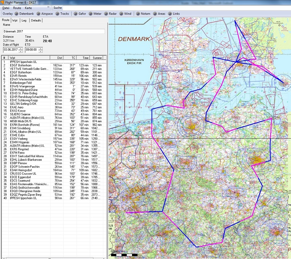The width and height of the screenshot is (291, 259).
Task: Click the ETD time spinner arrows
Action: pyautogui.click(x=41, y=49)
